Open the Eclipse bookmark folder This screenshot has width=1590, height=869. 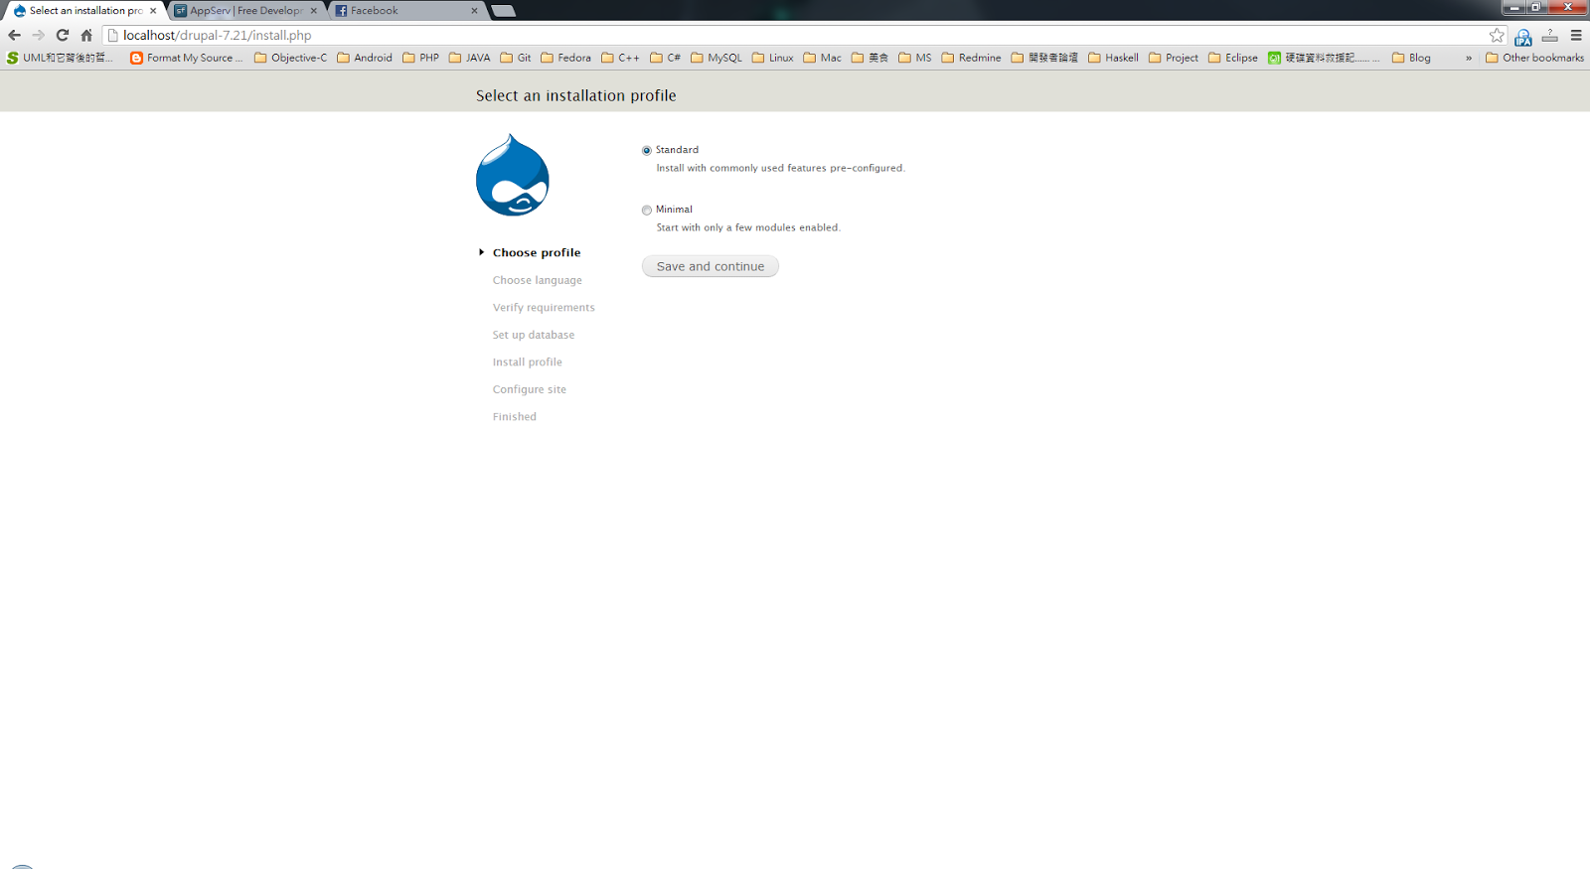click(x=1233, y=58)
